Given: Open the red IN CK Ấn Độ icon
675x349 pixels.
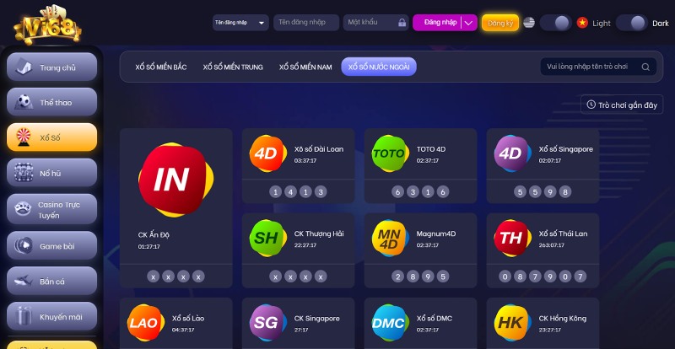Looking at the screenshot, I should [x=175, y=180].
